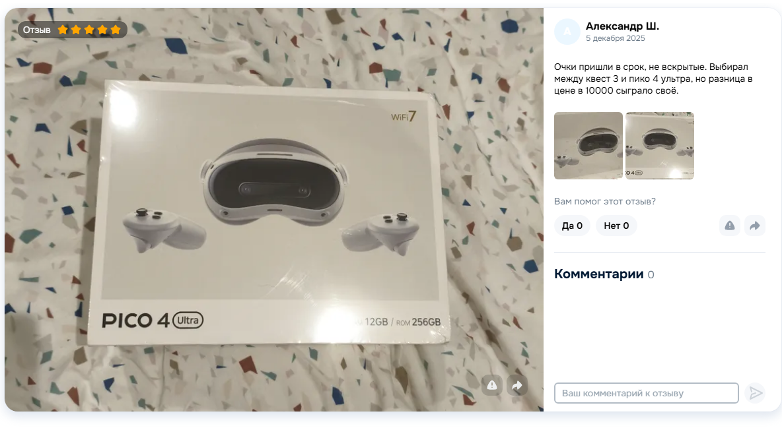Click the Вам помог этот отзыв? prompt
This screenshot has height=428, width=782.
(x=605, y=201)
